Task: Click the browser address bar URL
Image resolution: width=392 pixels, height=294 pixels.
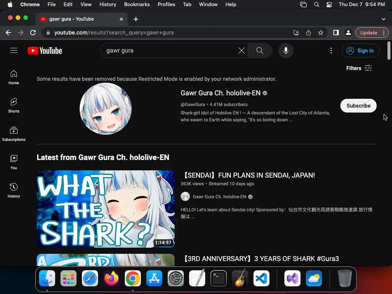Action: click(114, 33)
